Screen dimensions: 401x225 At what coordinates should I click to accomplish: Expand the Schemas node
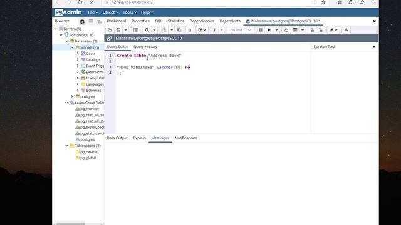pyautogui.click(x=78, y=90)
